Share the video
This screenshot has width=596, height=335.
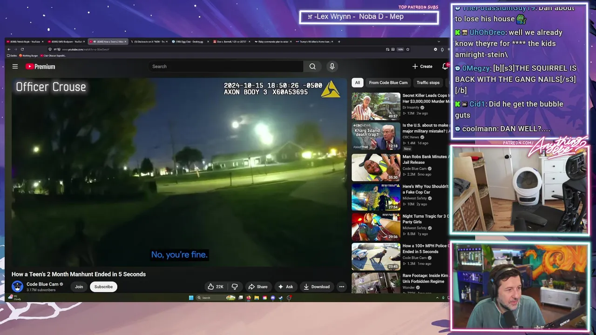[x=258, y=287]
